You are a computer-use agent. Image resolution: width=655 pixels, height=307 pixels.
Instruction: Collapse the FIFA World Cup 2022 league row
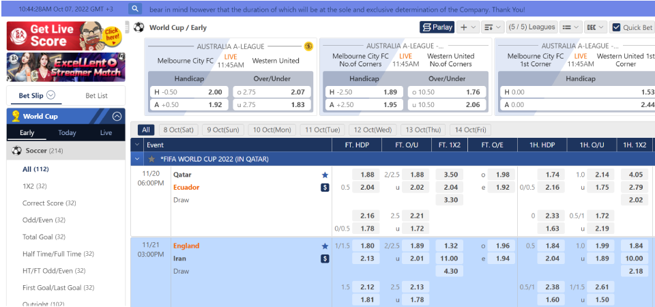point(137,159)
